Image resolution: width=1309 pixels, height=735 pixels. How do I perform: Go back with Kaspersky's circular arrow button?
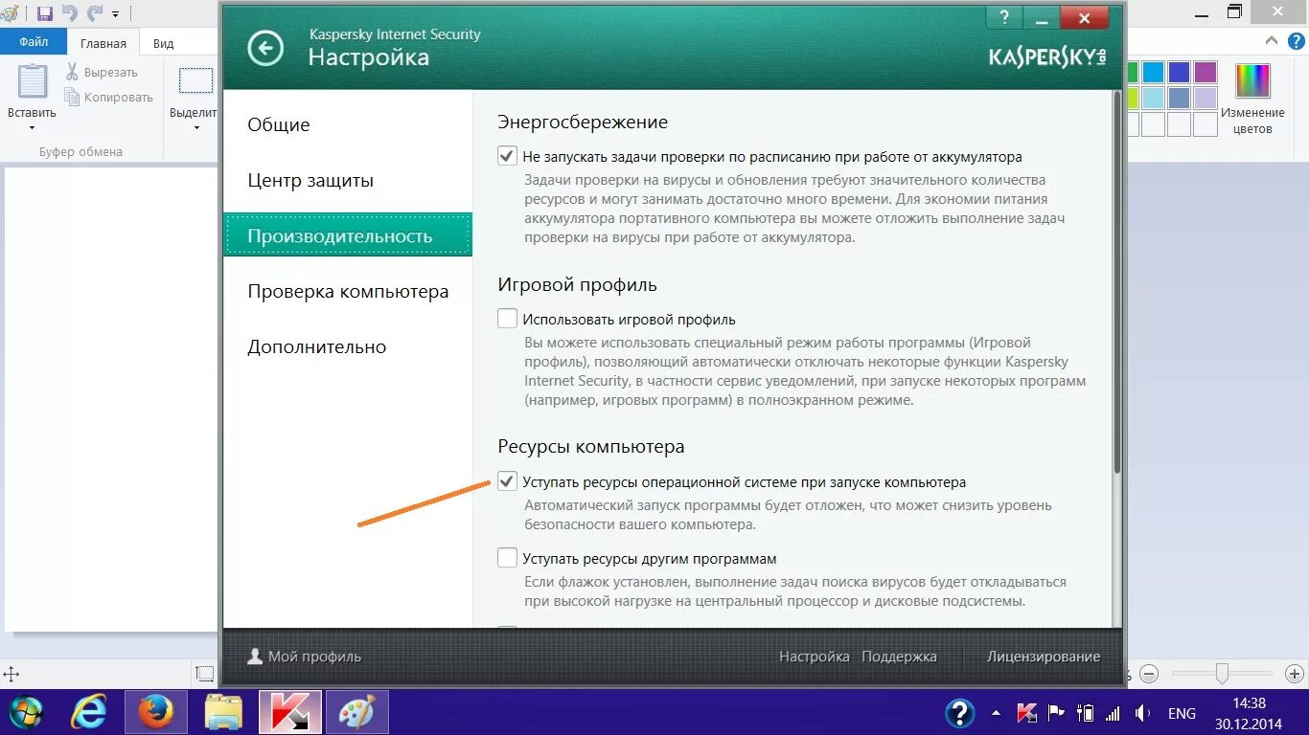(x=265, y=48)
